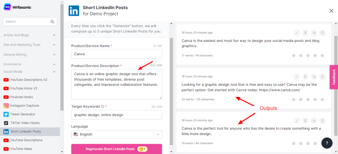Click the Instagram icon for Instagram Captions
338x154 pixels.
coord(6,105)
